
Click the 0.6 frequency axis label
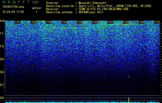tap(2, 98)
